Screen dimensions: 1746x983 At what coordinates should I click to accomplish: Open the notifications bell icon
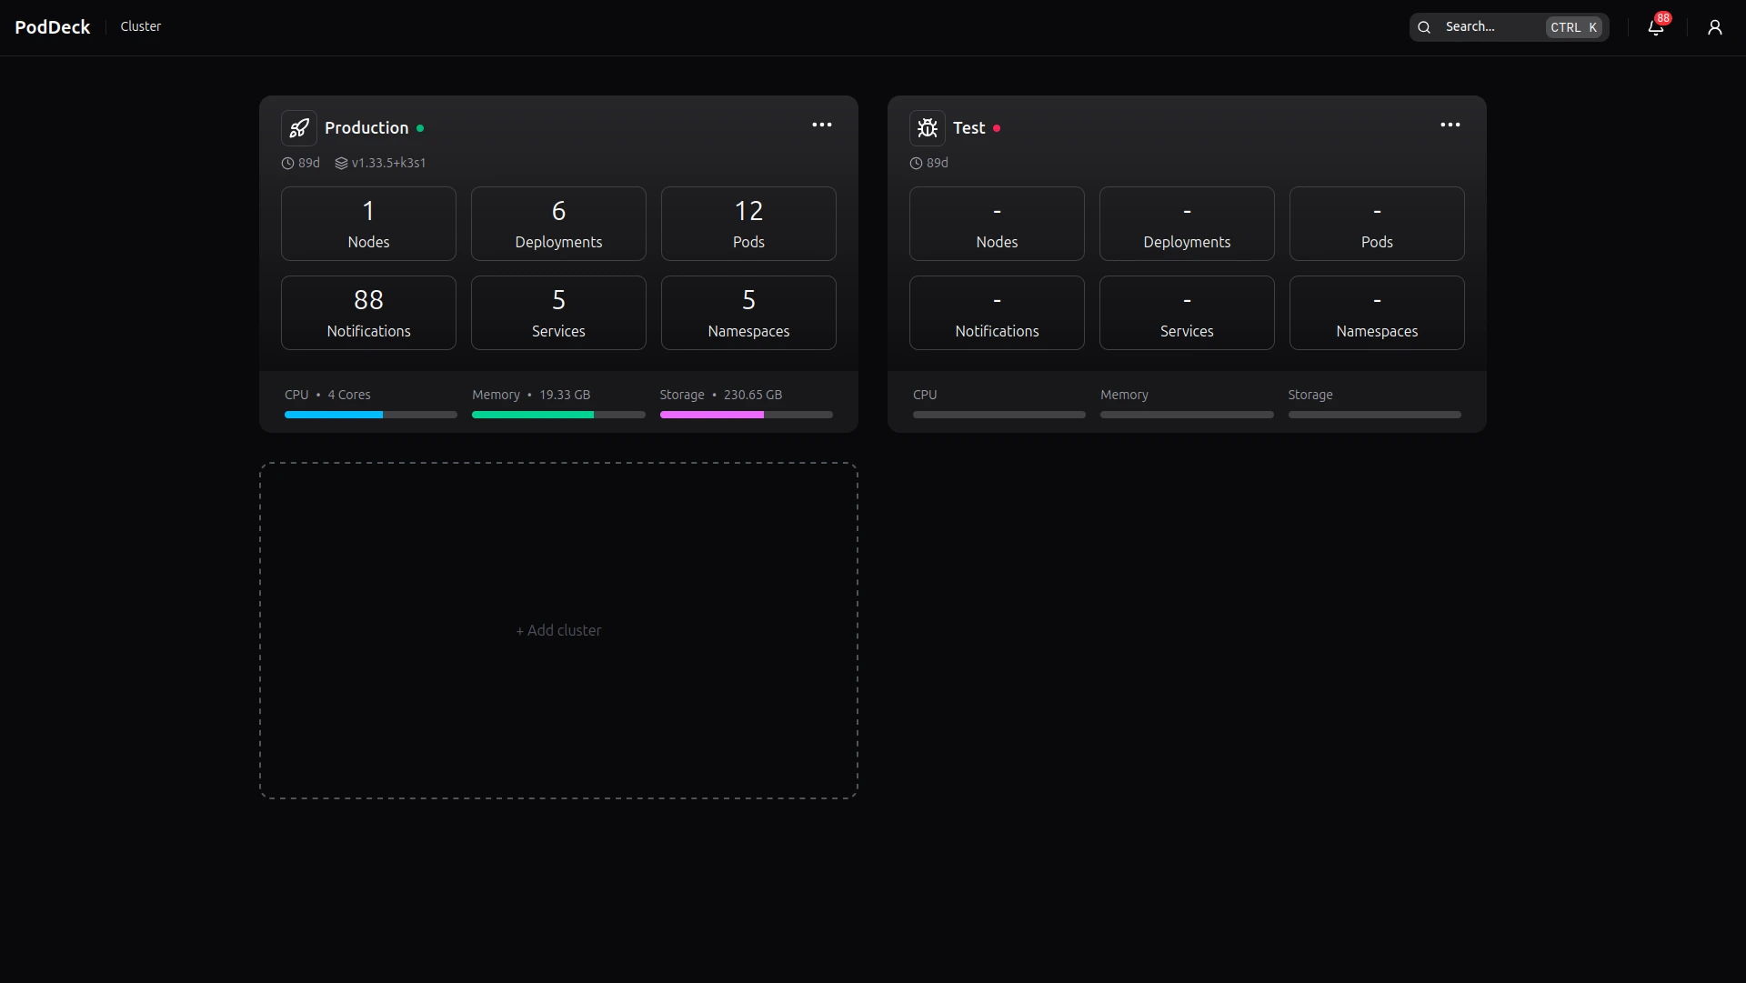pyautogui.click(x=1655, y=27)
